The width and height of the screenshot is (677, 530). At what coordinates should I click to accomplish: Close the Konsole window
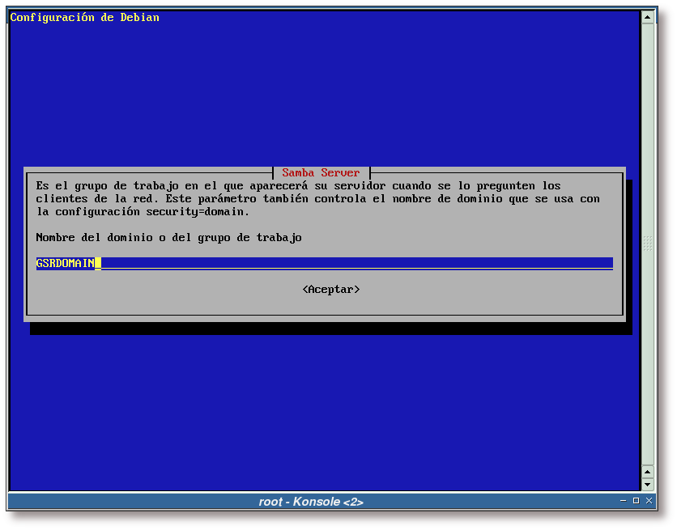pyautogui.click(x=649, y=501)
